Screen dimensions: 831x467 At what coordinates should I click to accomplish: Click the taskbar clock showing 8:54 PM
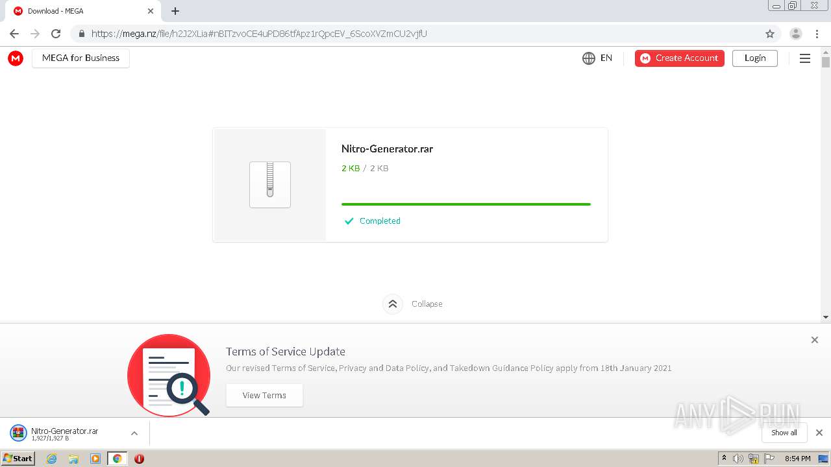pos(797,459)
